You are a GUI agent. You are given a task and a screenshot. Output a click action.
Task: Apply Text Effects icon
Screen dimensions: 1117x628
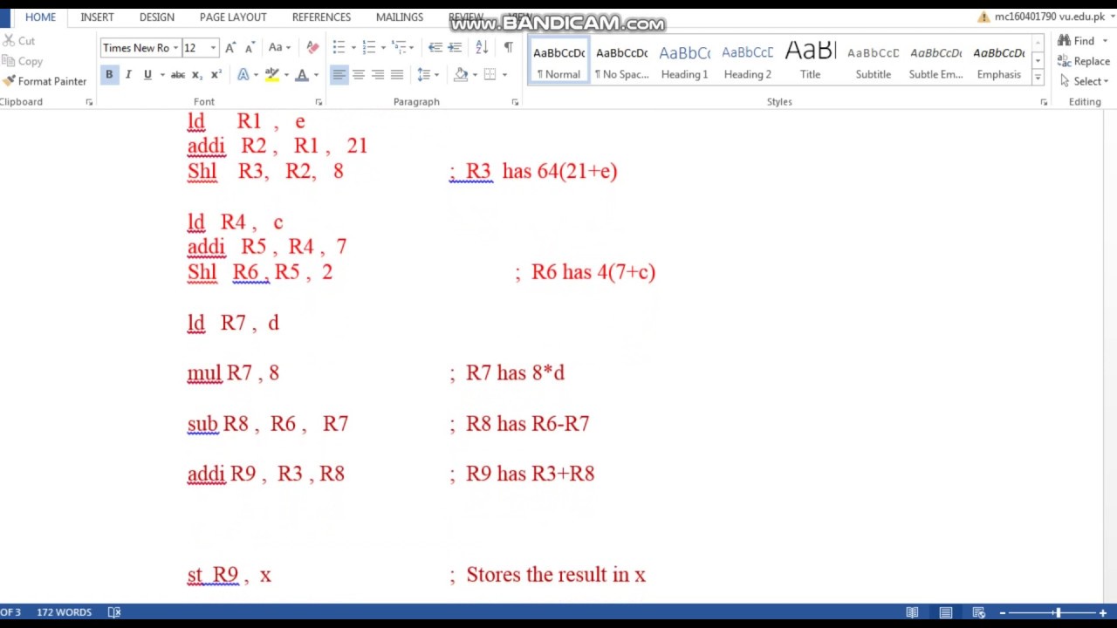point(243,75)
